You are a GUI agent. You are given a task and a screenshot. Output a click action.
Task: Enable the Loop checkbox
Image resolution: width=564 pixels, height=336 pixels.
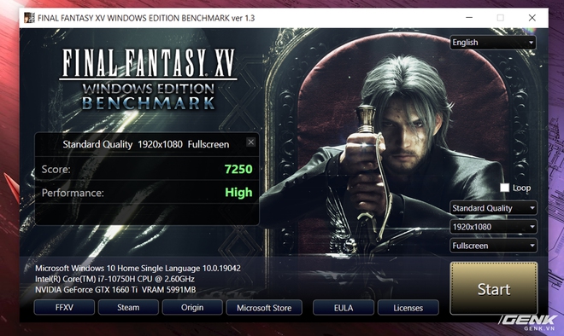point(505,188)
